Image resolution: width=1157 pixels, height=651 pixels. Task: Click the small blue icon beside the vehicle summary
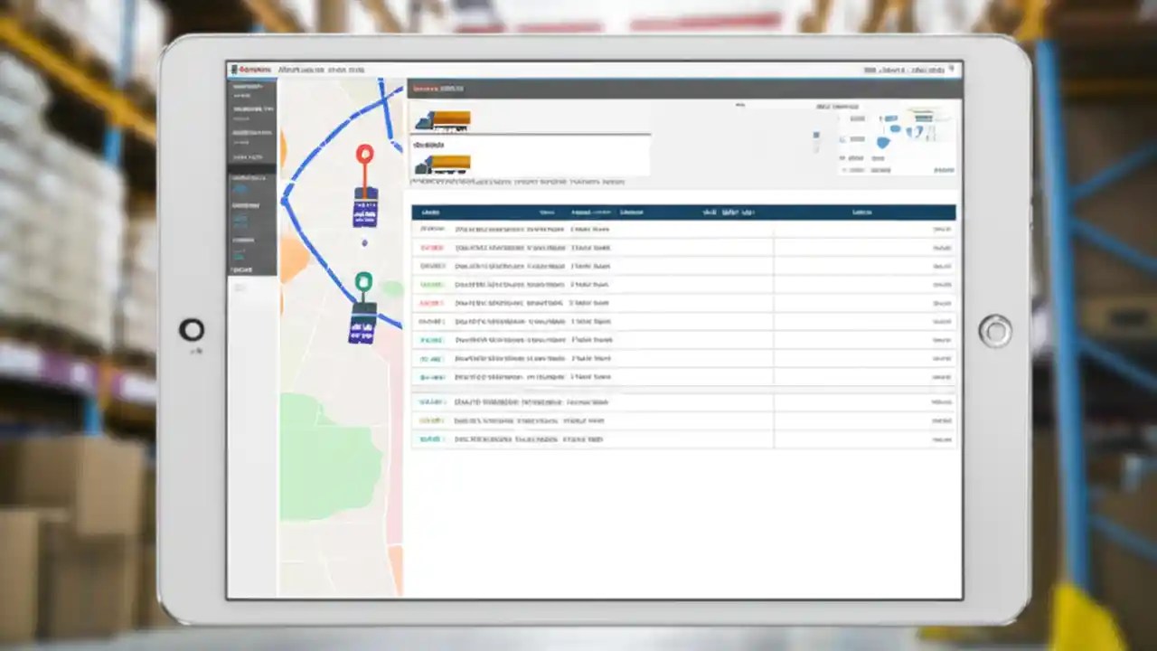816,136
